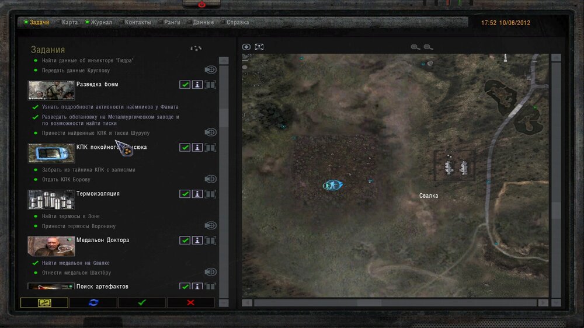584x328 pixels.
Task: Open info for Разведка боем
Action: pyautogui.click(x=197, y=85)
